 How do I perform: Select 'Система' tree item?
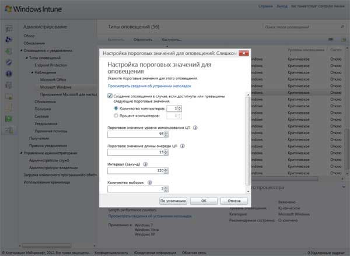coord(41,116)
